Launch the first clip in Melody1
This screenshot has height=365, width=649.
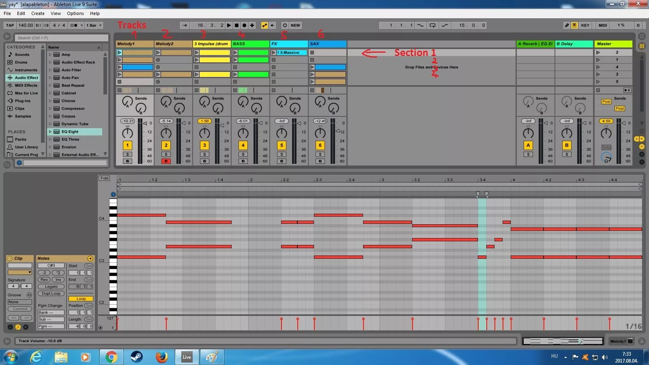click(x=119, y=52)
